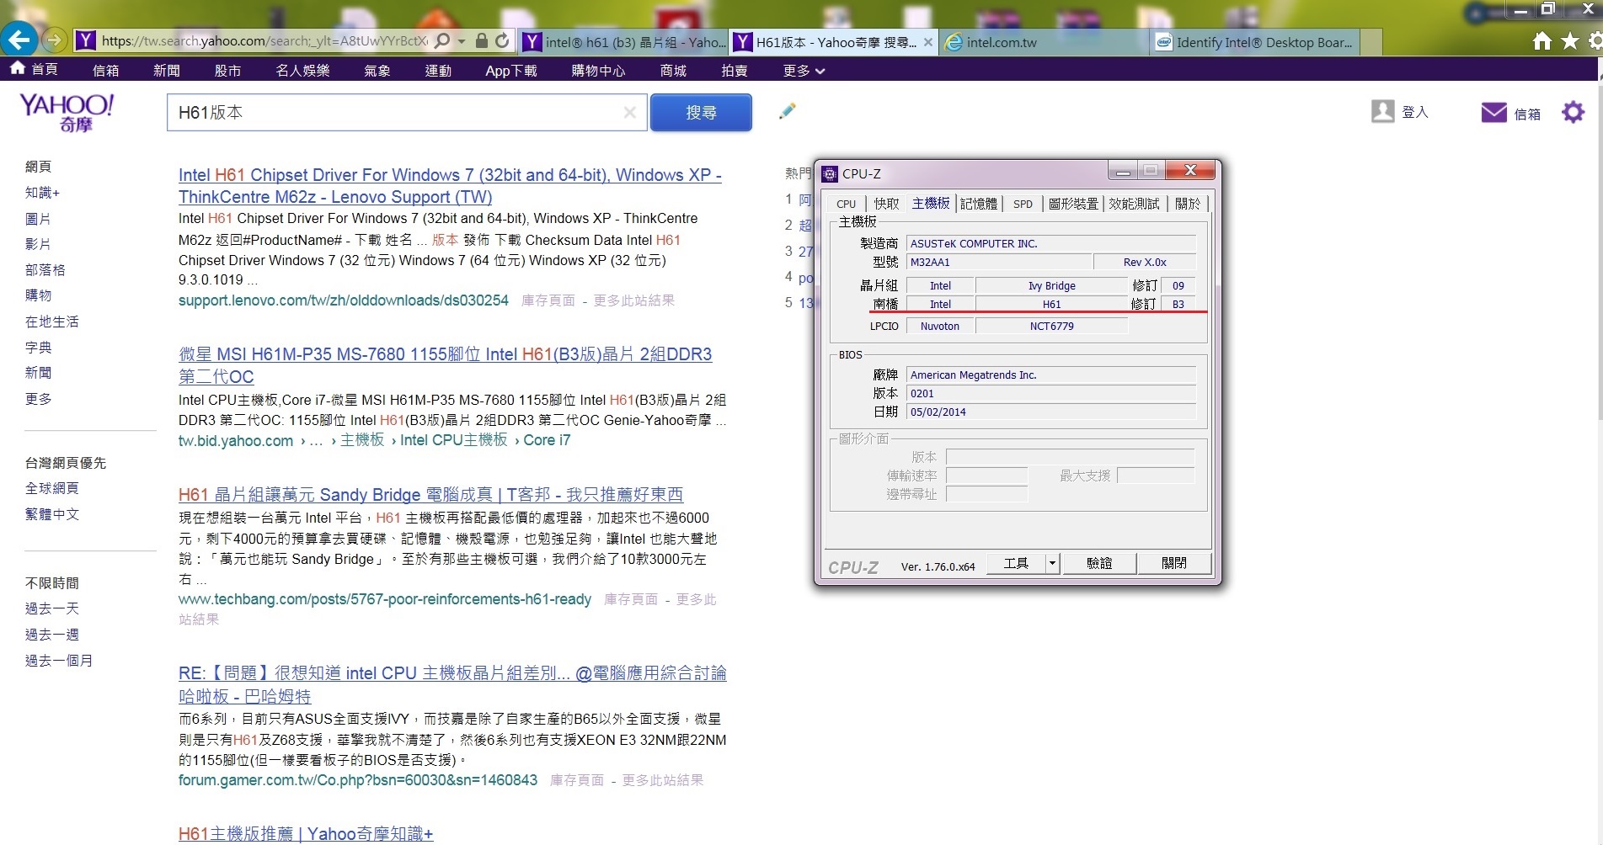The height and width of the screenshot is (845, 1603).
Task: Expand the 更多 menu in Yahoo navbar
Action: coord(803,71)
